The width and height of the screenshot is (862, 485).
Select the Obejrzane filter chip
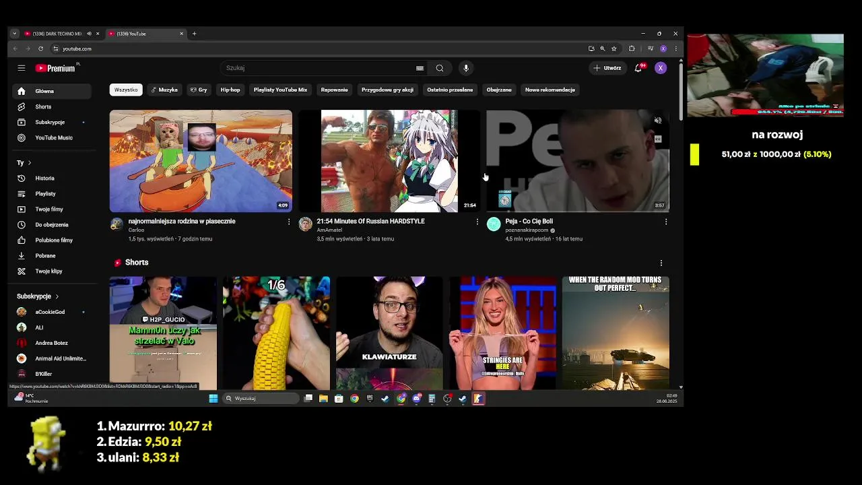pyautogui.click(x=499, y=90)
